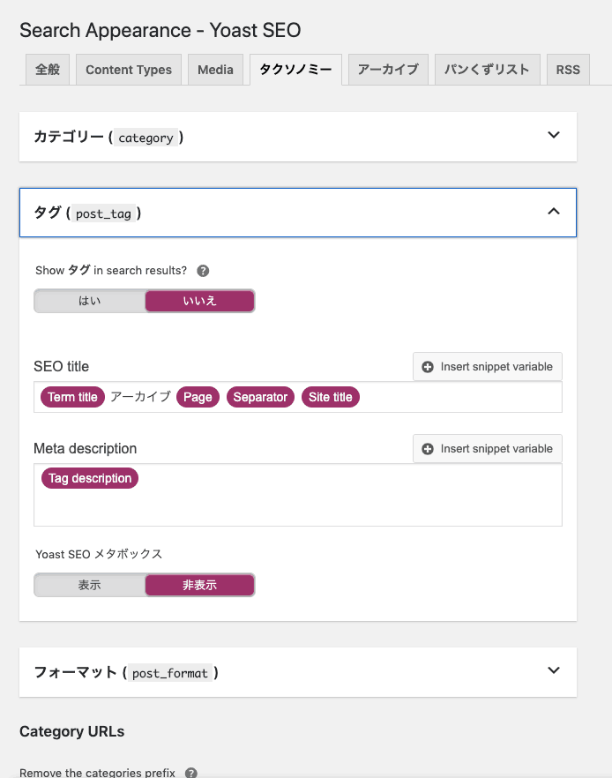The height and width of the screenshot is (778, 612).
Task: Open the アーカイブ tab
Action: point(388,70)
